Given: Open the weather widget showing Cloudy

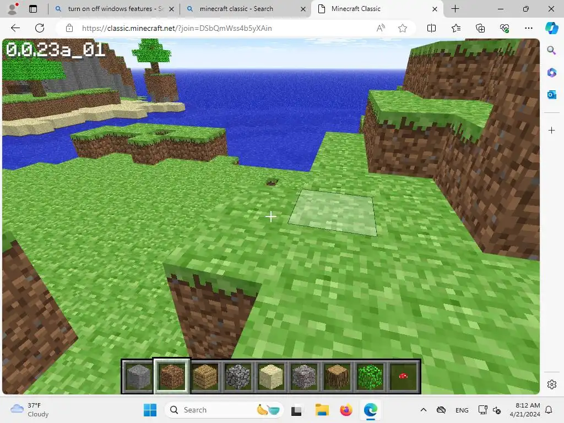Looking at the screenshot, I should 30,410.
